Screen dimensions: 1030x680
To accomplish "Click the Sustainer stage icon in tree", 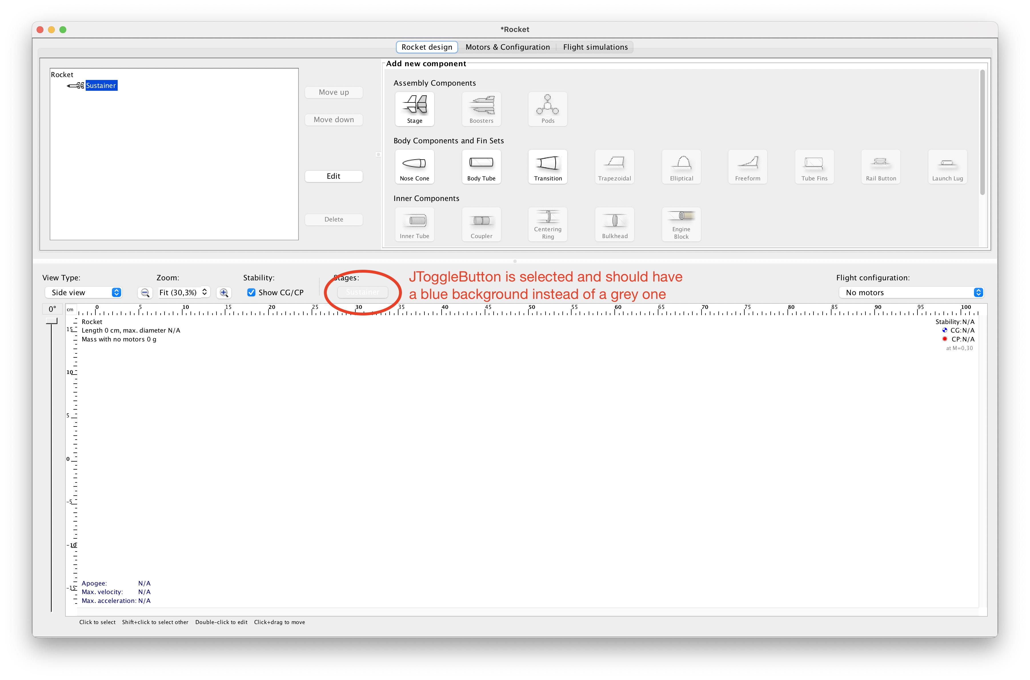I will pyautogui.click(x=75, y=85).
